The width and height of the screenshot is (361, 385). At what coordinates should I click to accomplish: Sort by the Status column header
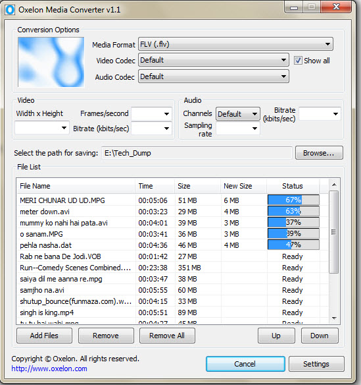point(293,186)
